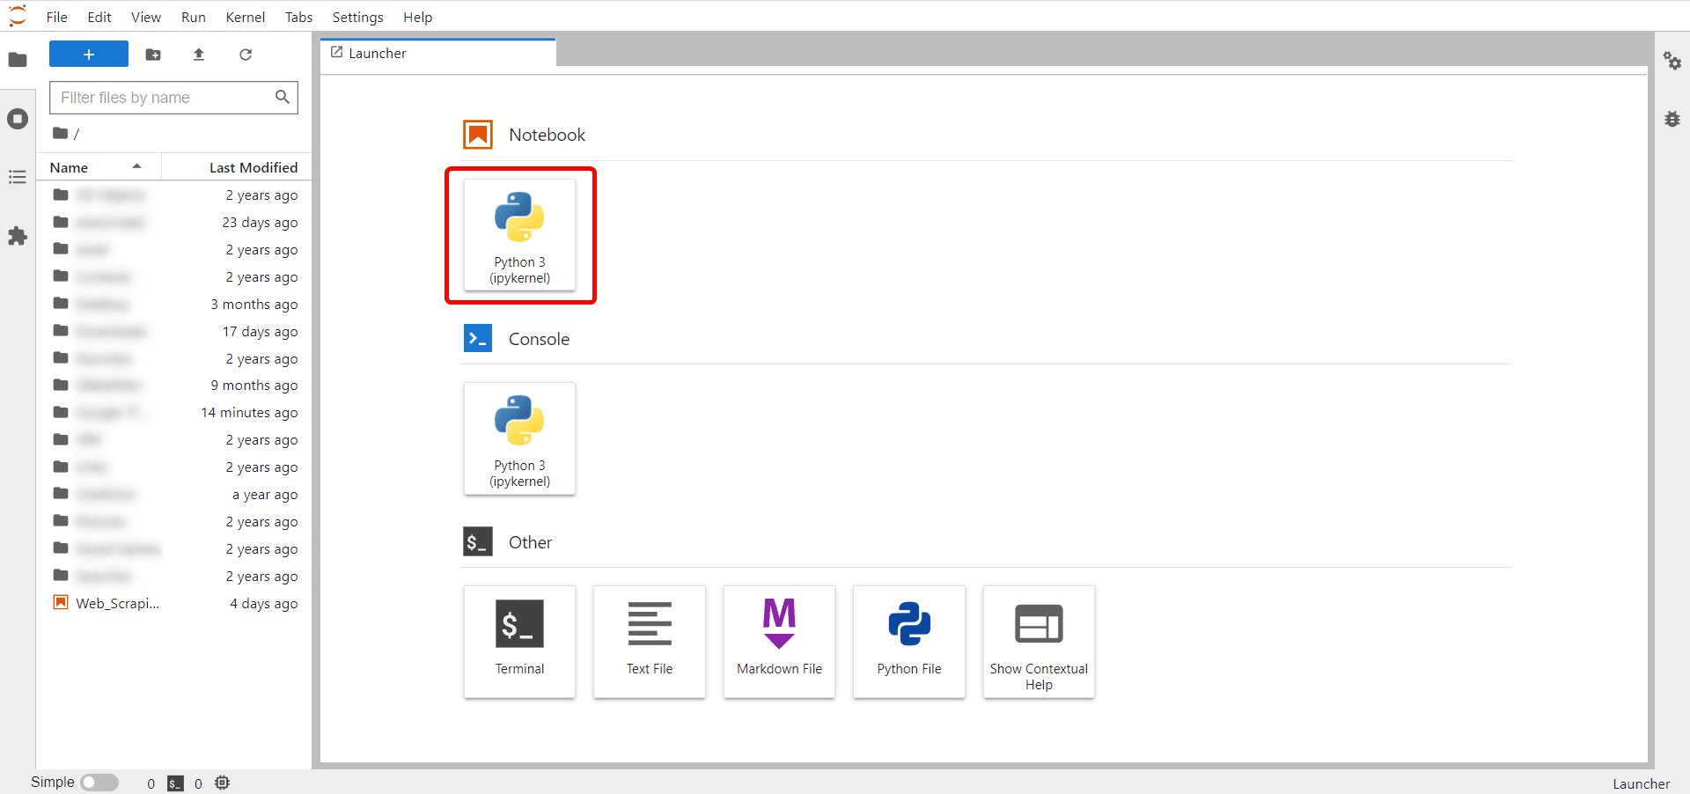
Task: Sort files by the Name column
Action: point(99,167)
